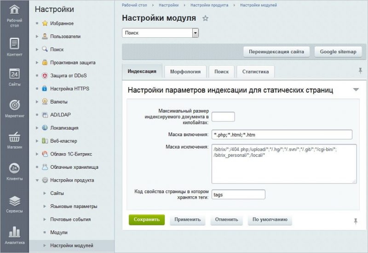
Task: Pin the tab panel with pin icon
Action: (360, 71)
